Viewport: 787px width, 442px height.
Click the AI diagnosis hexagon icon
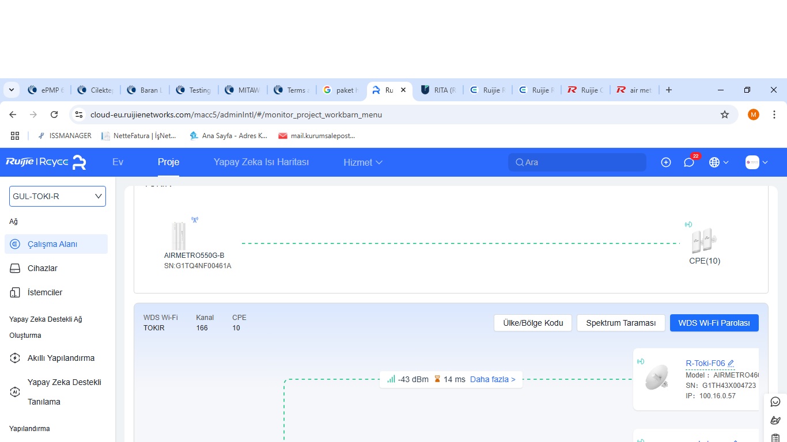(x=16, y=392)
